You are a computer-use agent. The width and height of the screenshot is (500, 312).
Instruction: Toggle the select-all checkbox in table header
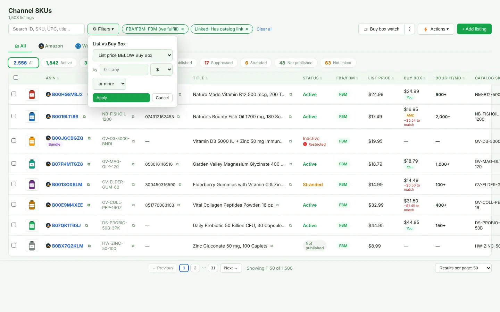tap(16, 78)
